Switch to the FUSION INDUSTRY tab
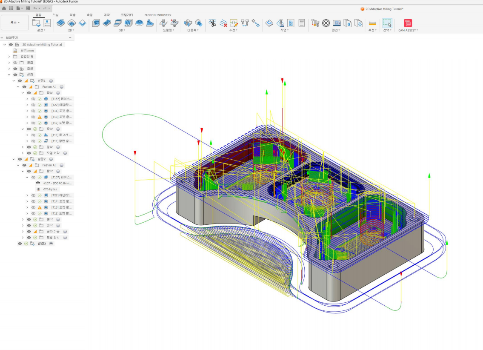This screenshot has width=483, height=350. click(158, 15)
